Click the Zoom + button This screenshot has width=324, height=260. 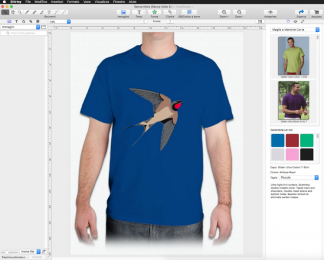[224, 14]
